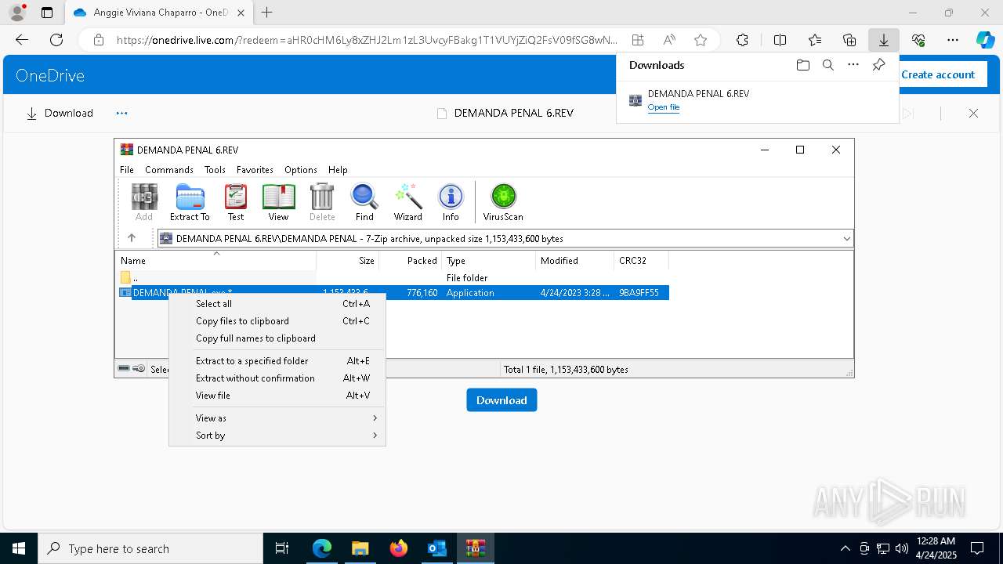Click the Open file link

coord(664,107)
